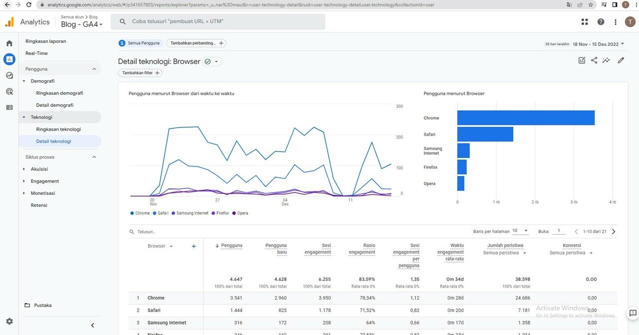
Task: Open dropdown arrow beside report title
Action: click(216, 62)
